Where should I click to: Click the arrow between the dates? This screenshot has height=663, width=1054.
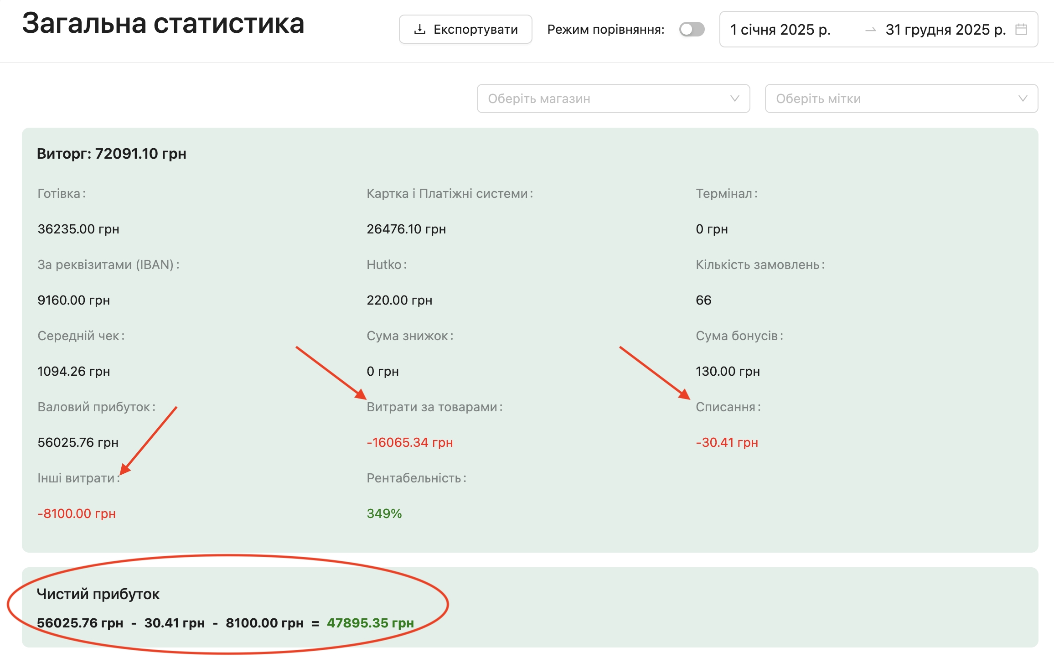870,30
